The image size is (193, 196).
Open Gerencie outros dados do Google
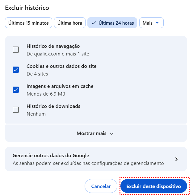[x=96, y=159]
